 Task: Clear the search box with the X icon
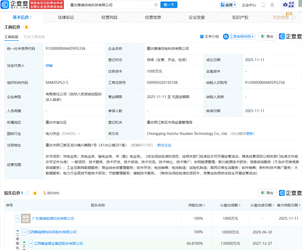(x=156, y=5)
